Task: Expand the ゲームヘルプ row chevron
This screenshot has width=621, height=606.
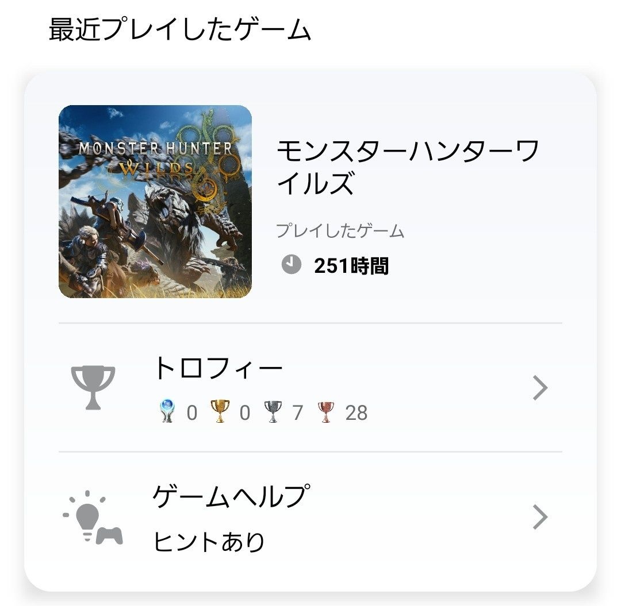Action: [540, 516]
